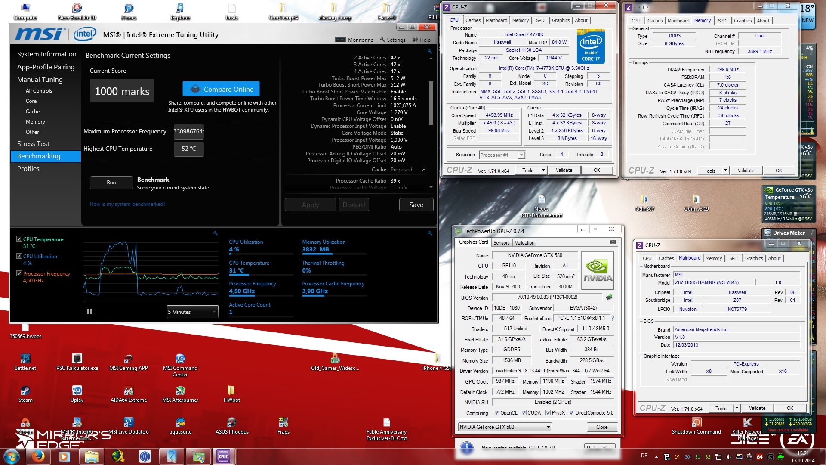Open the Windows Start menu
This screenshot has width=826, height=465.
pyautogui.click(x=12, y=456)
